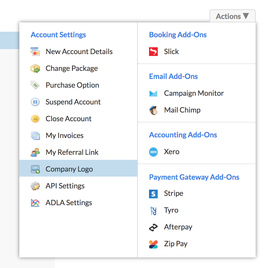Open the Xero accounting add-on
The image size is (265, 268).
[197, 152]
